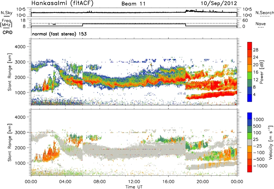Click the '20:00' time tick label
The image size is (274, 189).
pos(202,182)
